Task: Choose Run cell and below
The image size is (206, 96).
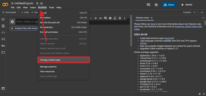Action: click(x=63, y=32)
